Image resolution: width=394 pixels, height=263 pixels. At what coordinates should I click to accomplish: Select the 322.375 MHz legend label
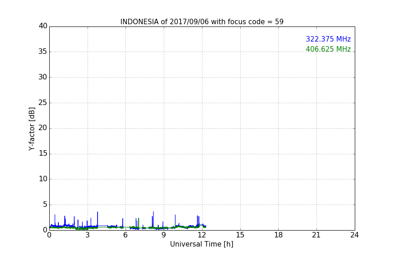click(x=328, y=39)
